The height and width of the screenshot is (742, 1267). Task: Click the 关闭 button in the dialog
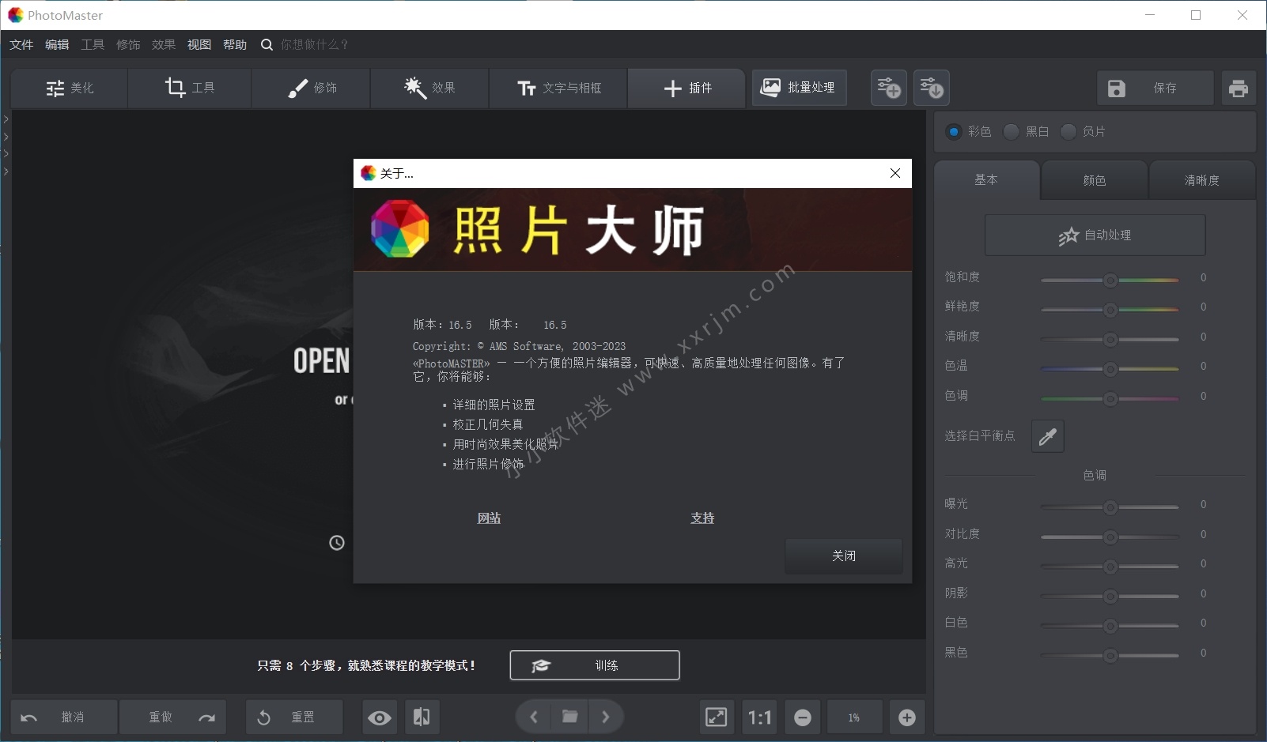[844, 556]
